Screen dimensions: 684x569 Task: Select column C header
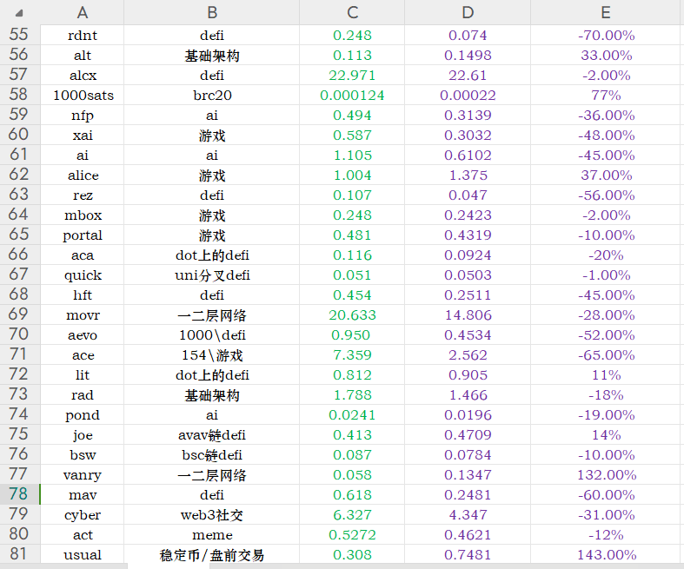pos(352,12)
